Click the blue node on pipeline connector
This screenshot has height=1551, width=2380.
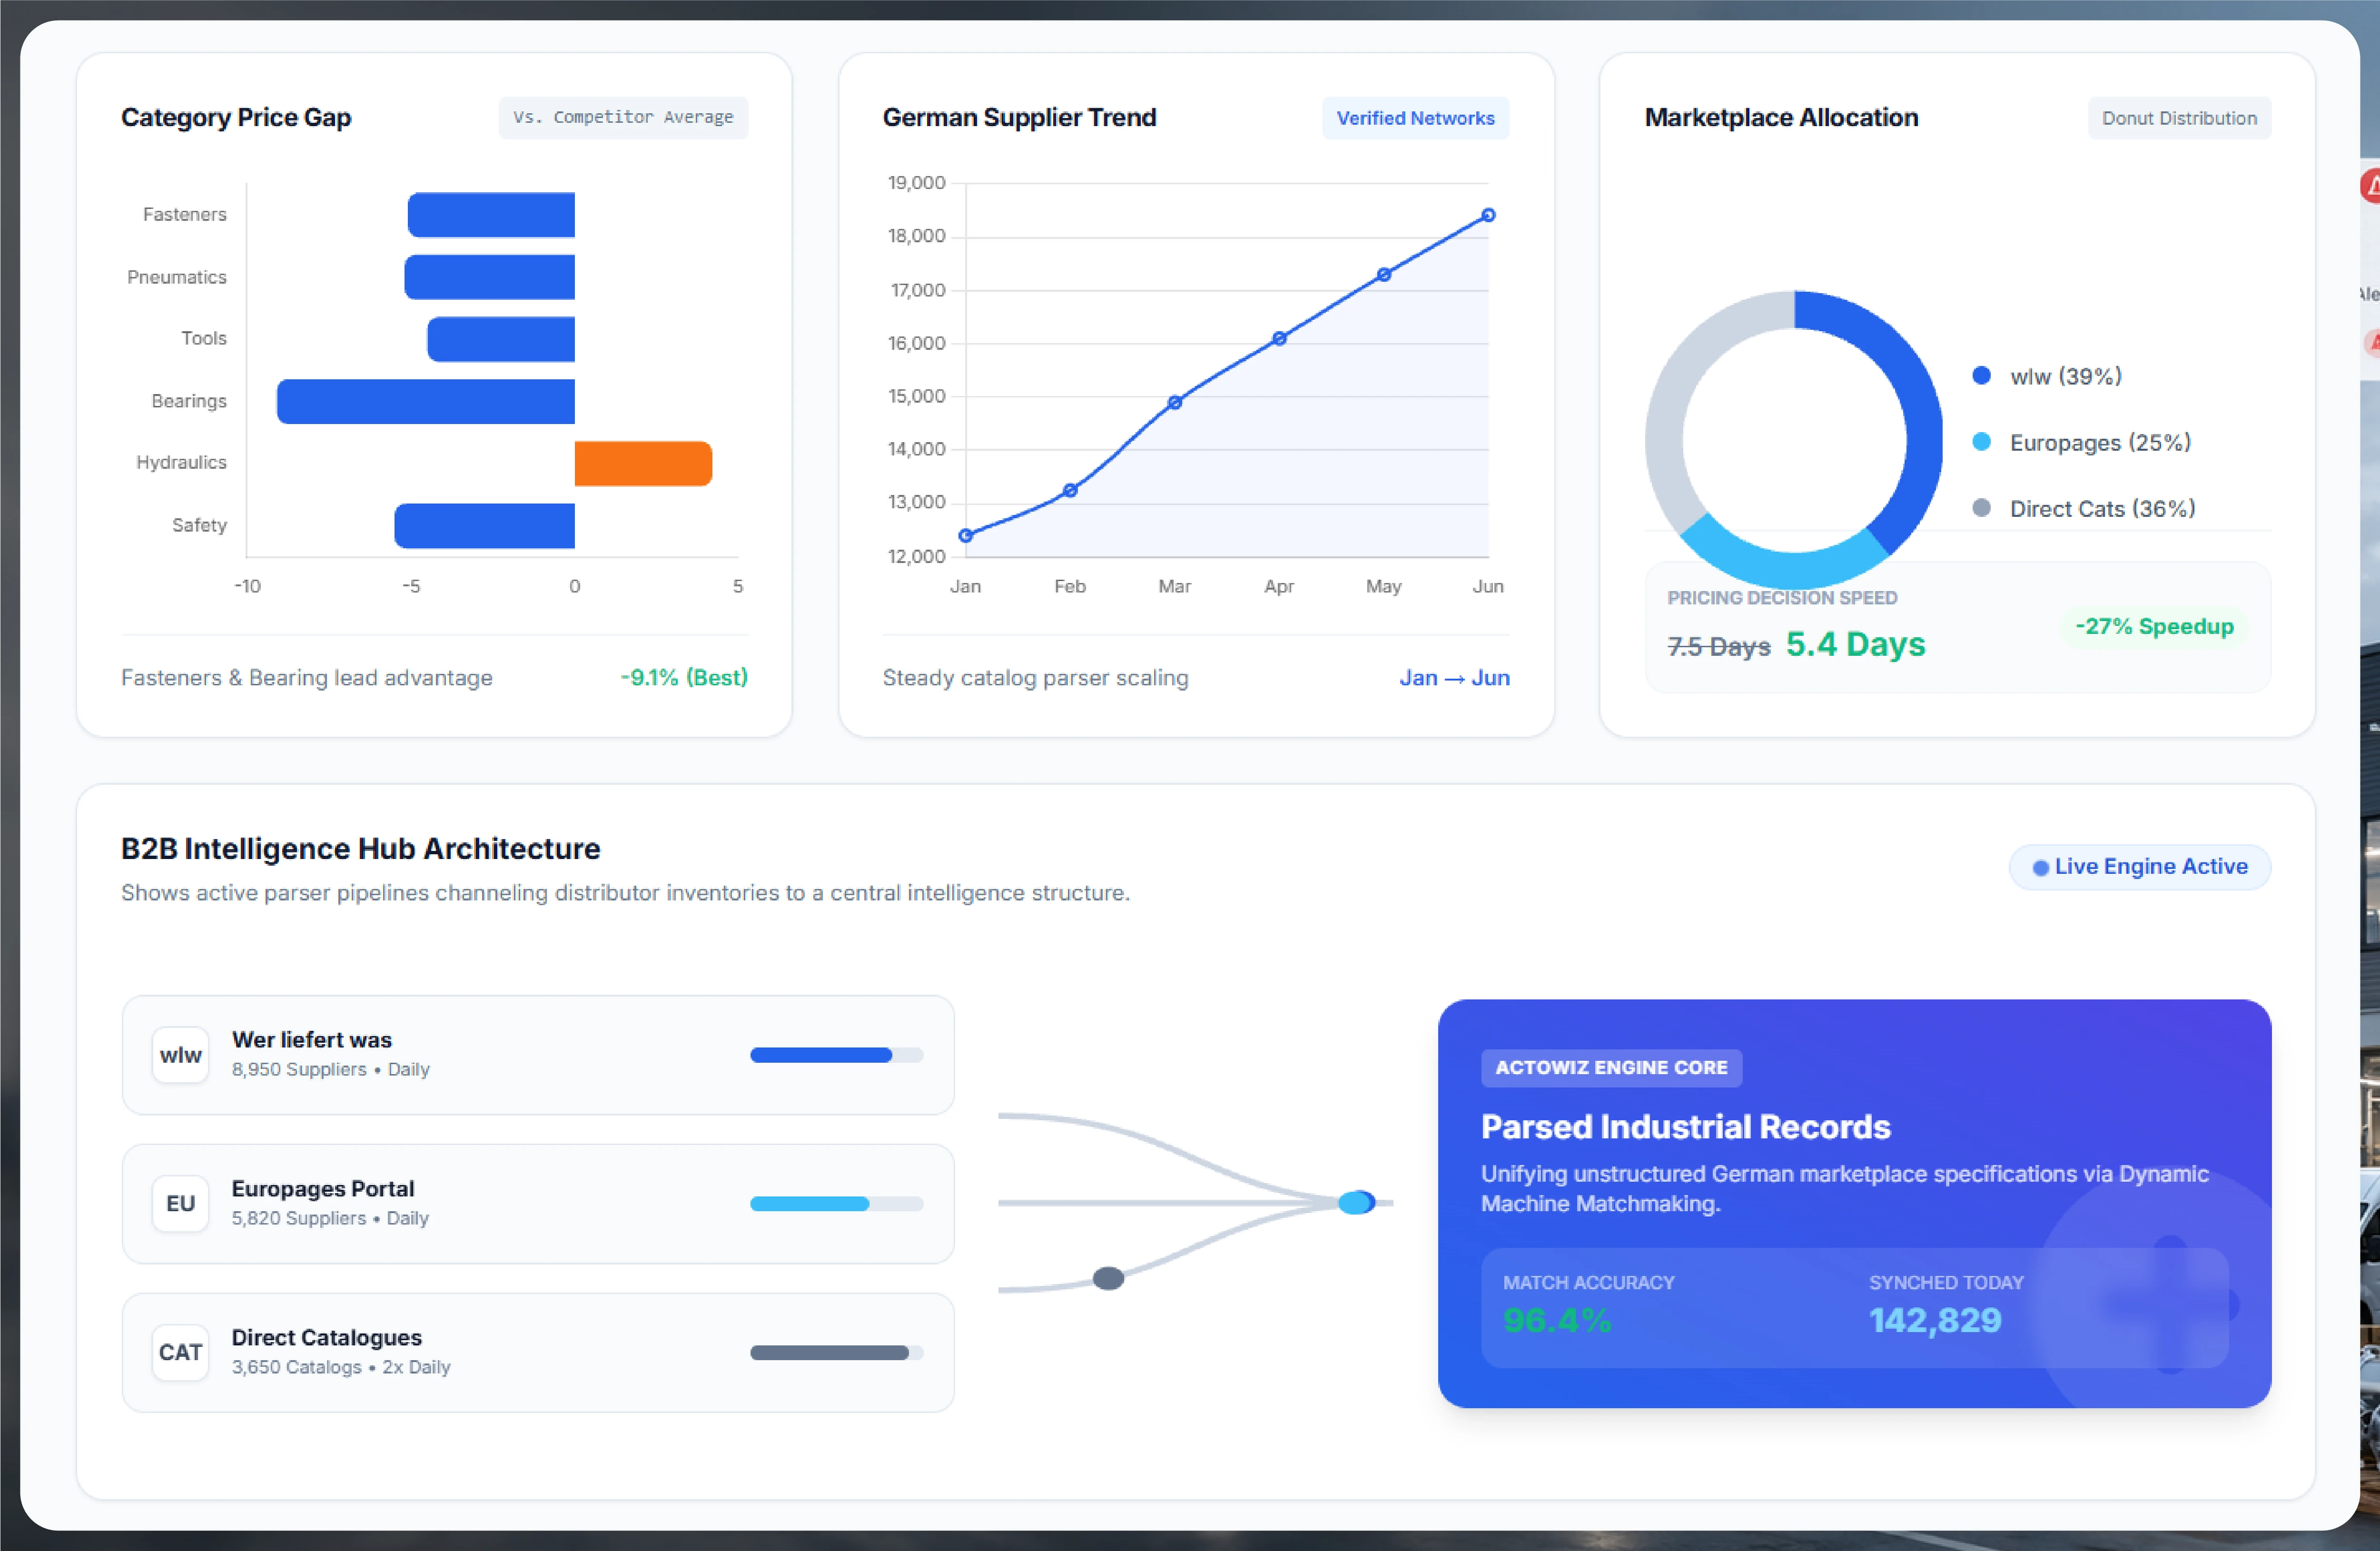[x=1357, y=1202]
